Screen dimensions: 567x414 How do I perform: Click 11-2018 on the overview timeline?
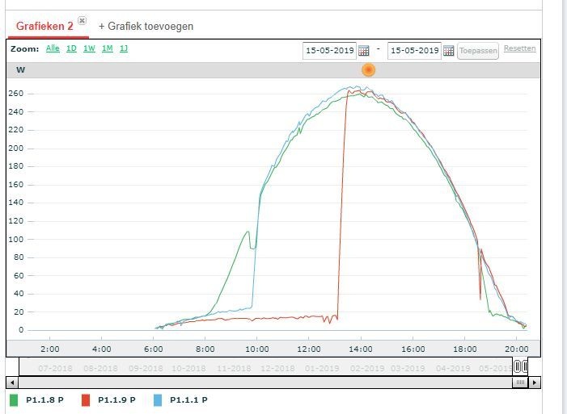point(234,369)
